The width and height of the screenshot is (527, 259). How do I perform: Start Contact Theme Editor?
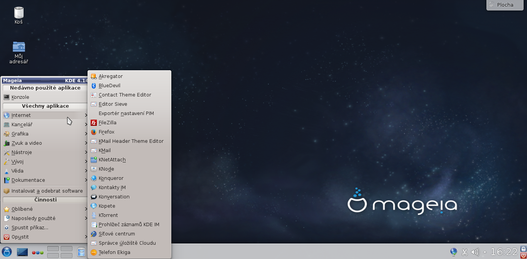click(x=129, y=95)
